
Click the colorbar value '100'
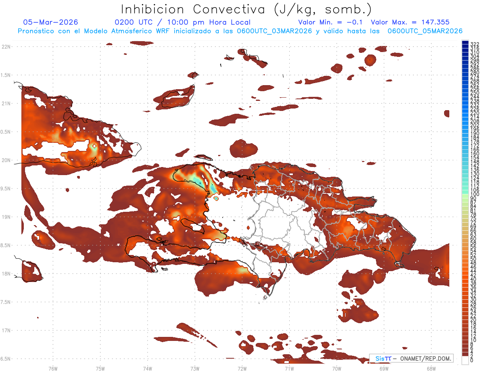[x=474, y=194]
